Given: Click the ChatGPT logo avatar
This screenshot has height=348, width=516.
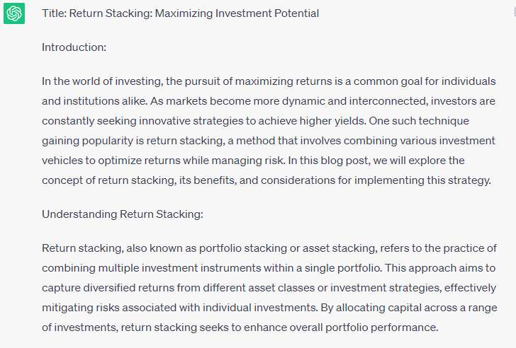Looking at the screenshot, I should [x=14, y=13].
